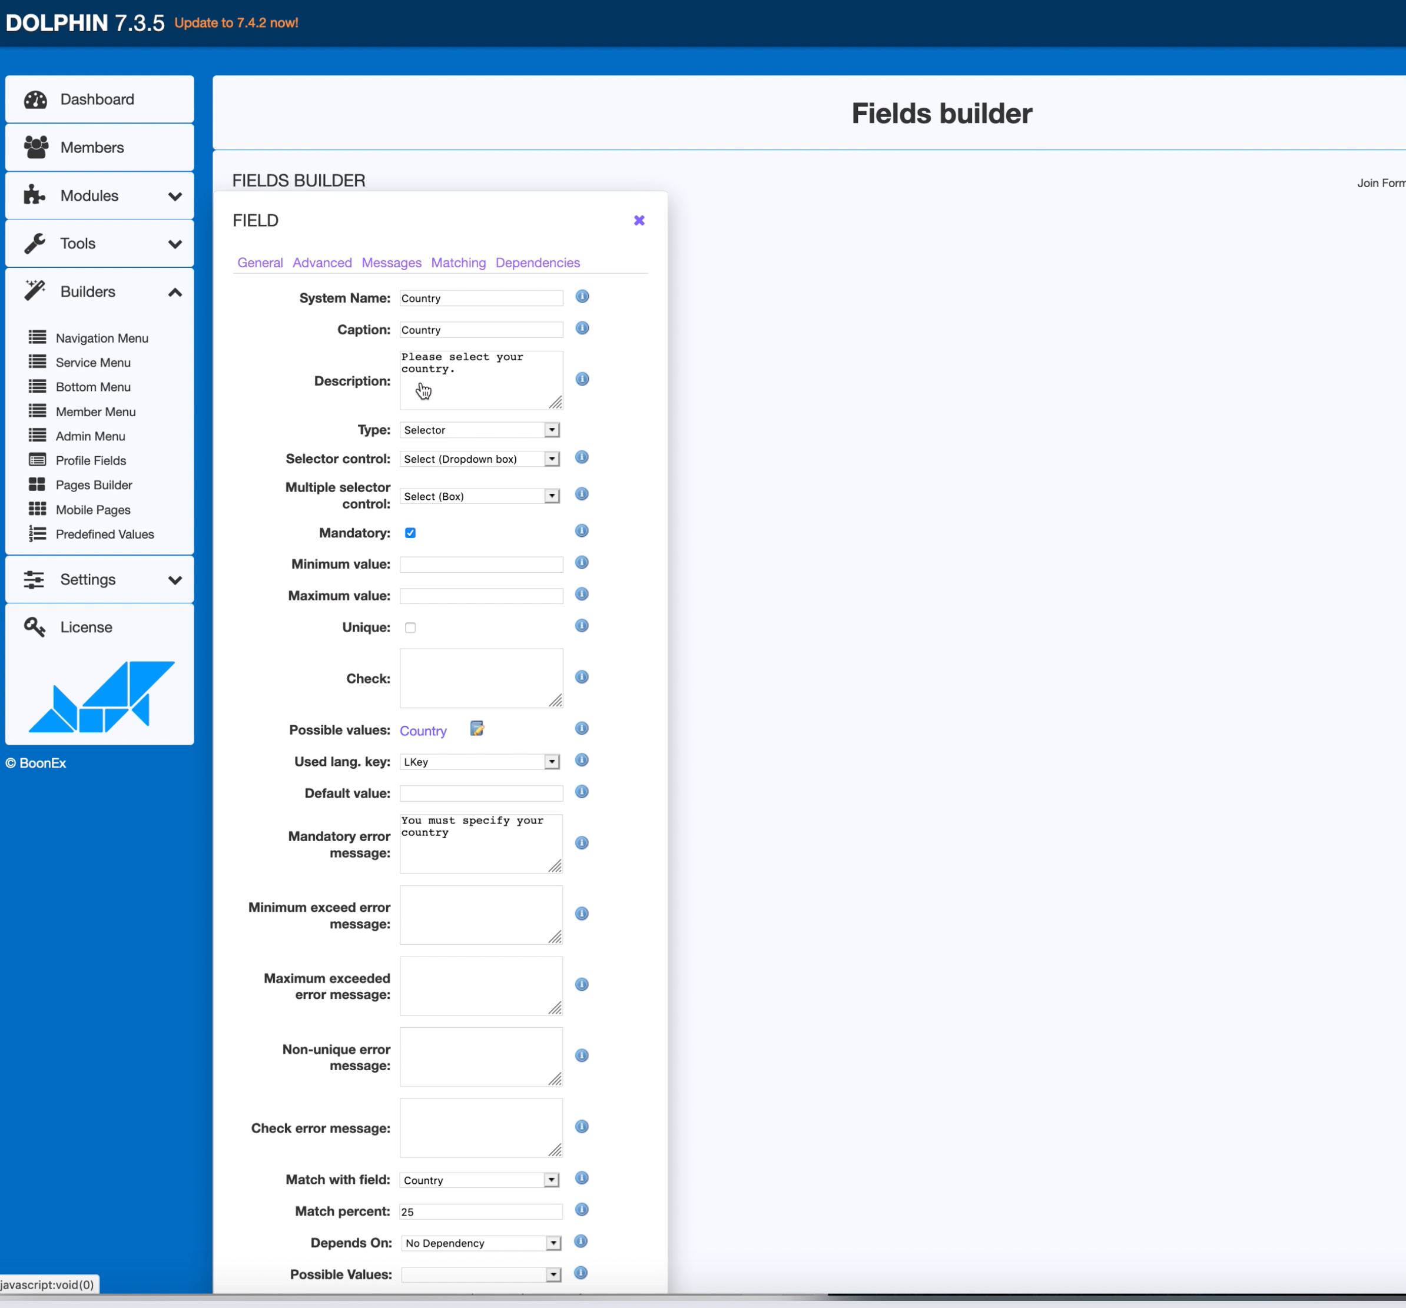The width and height of the screenshot is (1406, 1308).
Task: Uncheck the Mandatory checkbox
Action: point(410,533)
